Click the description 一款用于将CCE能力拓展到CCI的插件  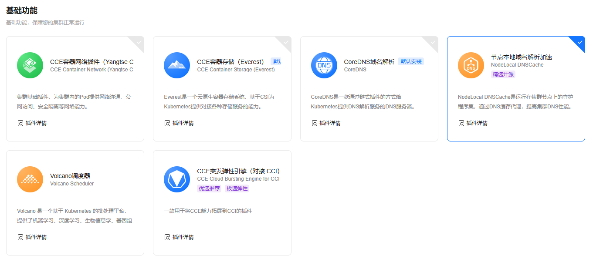pos(208,211)
